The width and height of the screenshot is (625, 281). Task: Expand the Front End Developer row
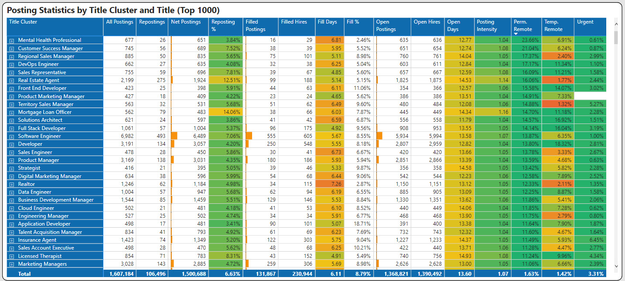12,89
